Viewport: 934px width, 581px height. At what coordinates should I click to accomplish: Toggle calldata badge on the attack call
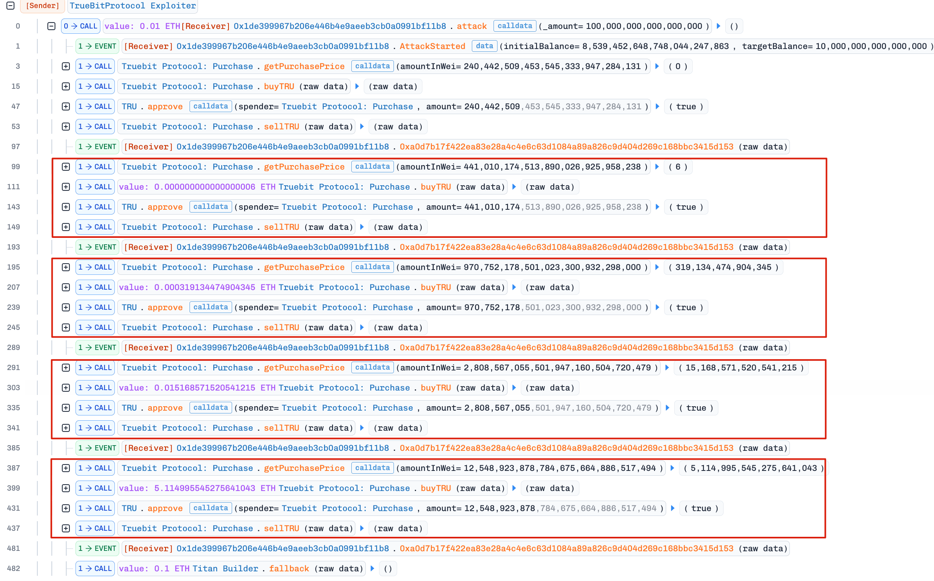point(515,26)
